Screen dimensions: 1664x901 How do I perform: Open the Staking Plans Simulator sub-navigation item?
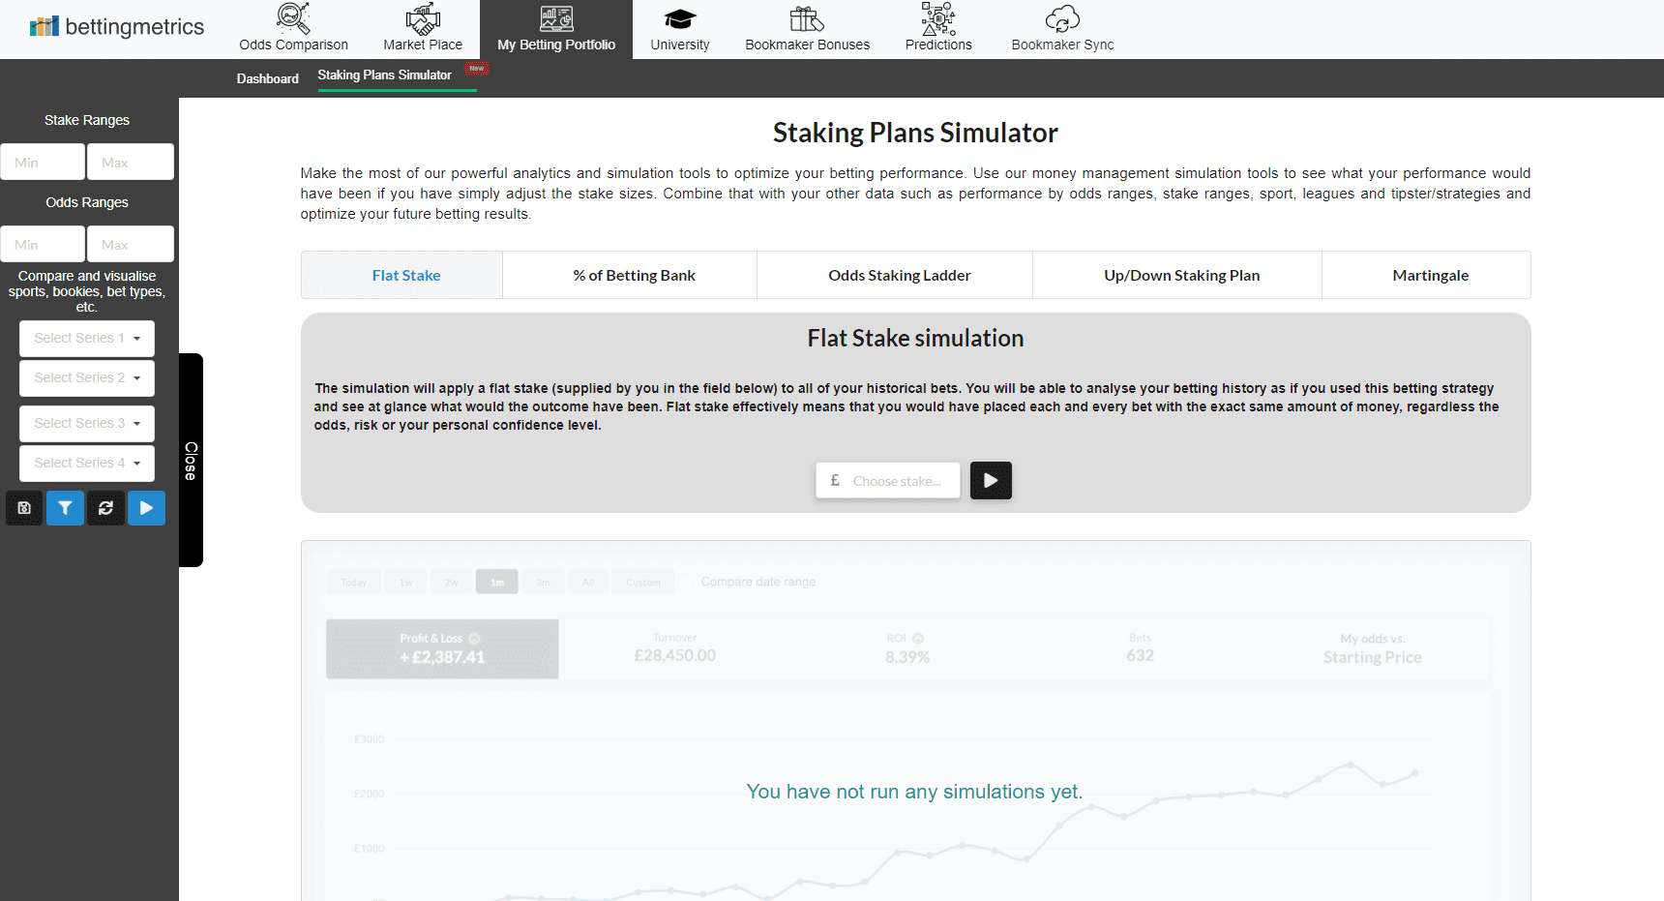tap(385, 75)
